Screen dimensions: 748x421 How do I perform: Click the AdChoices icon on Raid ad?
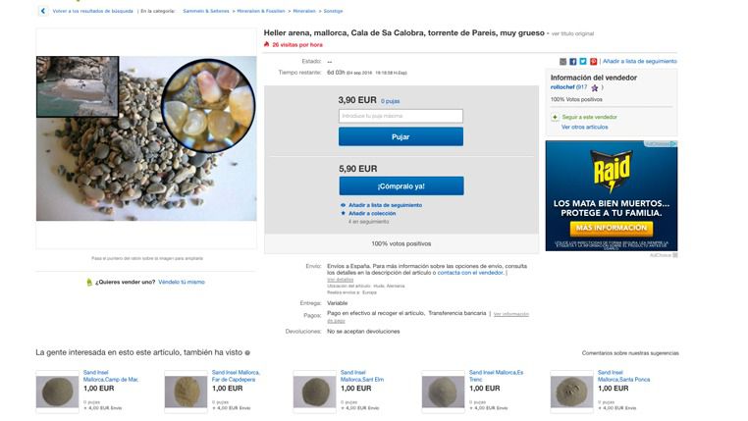coord(673,144)
